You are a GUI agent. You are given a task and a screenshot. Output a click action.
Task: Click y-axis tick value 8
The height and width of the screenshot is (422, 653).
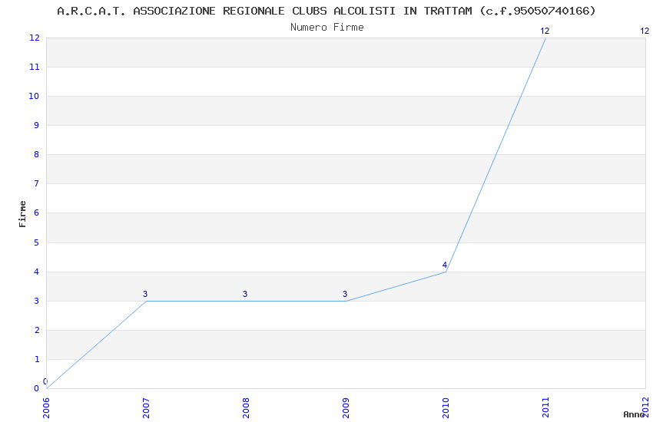point(37,154)
